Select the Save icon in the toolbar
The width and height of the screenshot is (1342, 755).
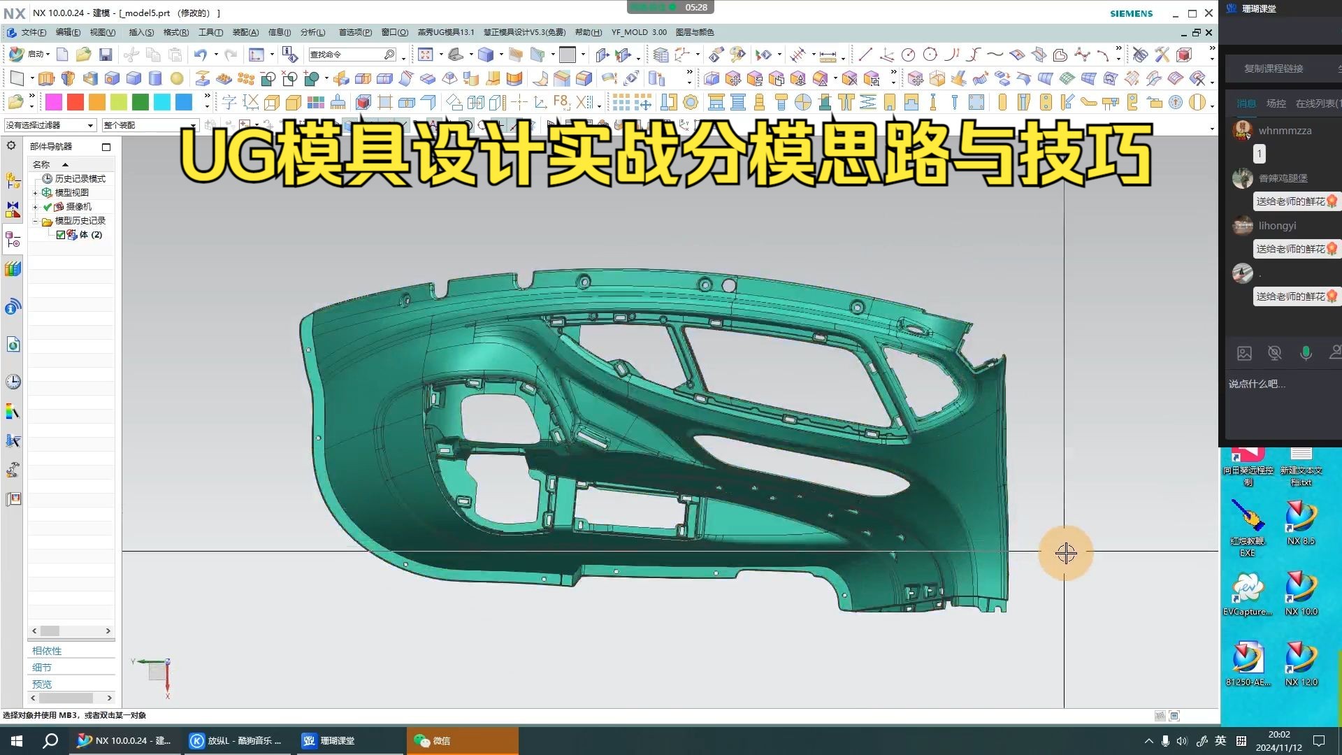coord(106,55)
